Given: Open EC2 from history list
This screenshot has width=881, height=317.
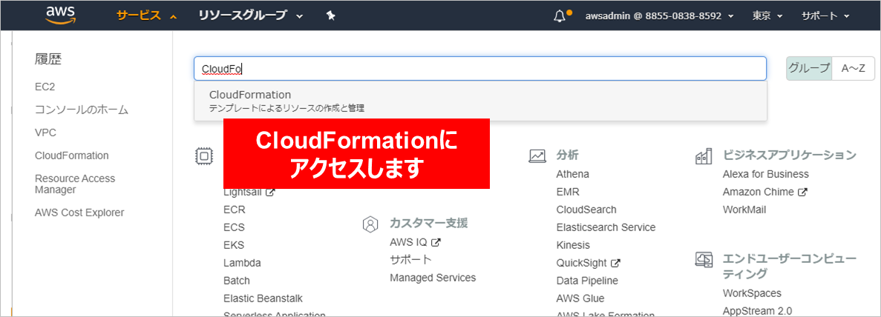Looking at the screenshot, I should coord(45,87).
